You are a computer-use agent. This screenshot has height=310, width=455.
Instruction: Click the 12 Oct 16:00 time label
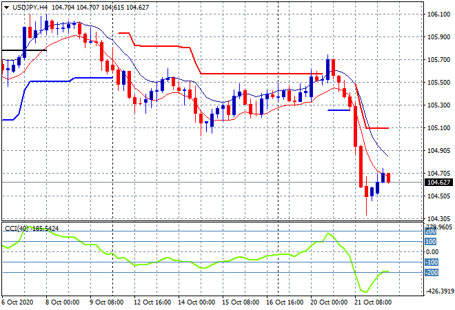(x=152, y=302)
